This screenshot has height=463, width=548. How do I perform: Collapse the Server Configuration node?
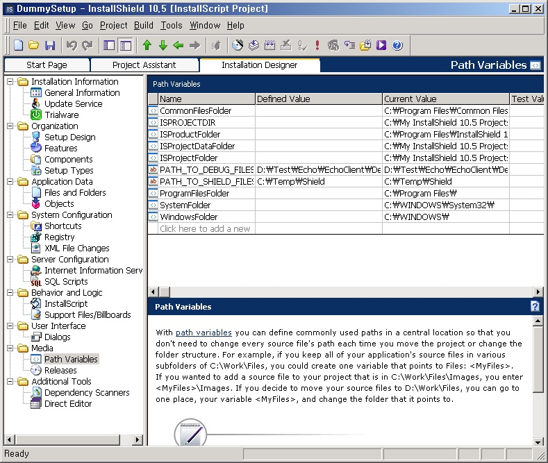(x=10, y=260)
